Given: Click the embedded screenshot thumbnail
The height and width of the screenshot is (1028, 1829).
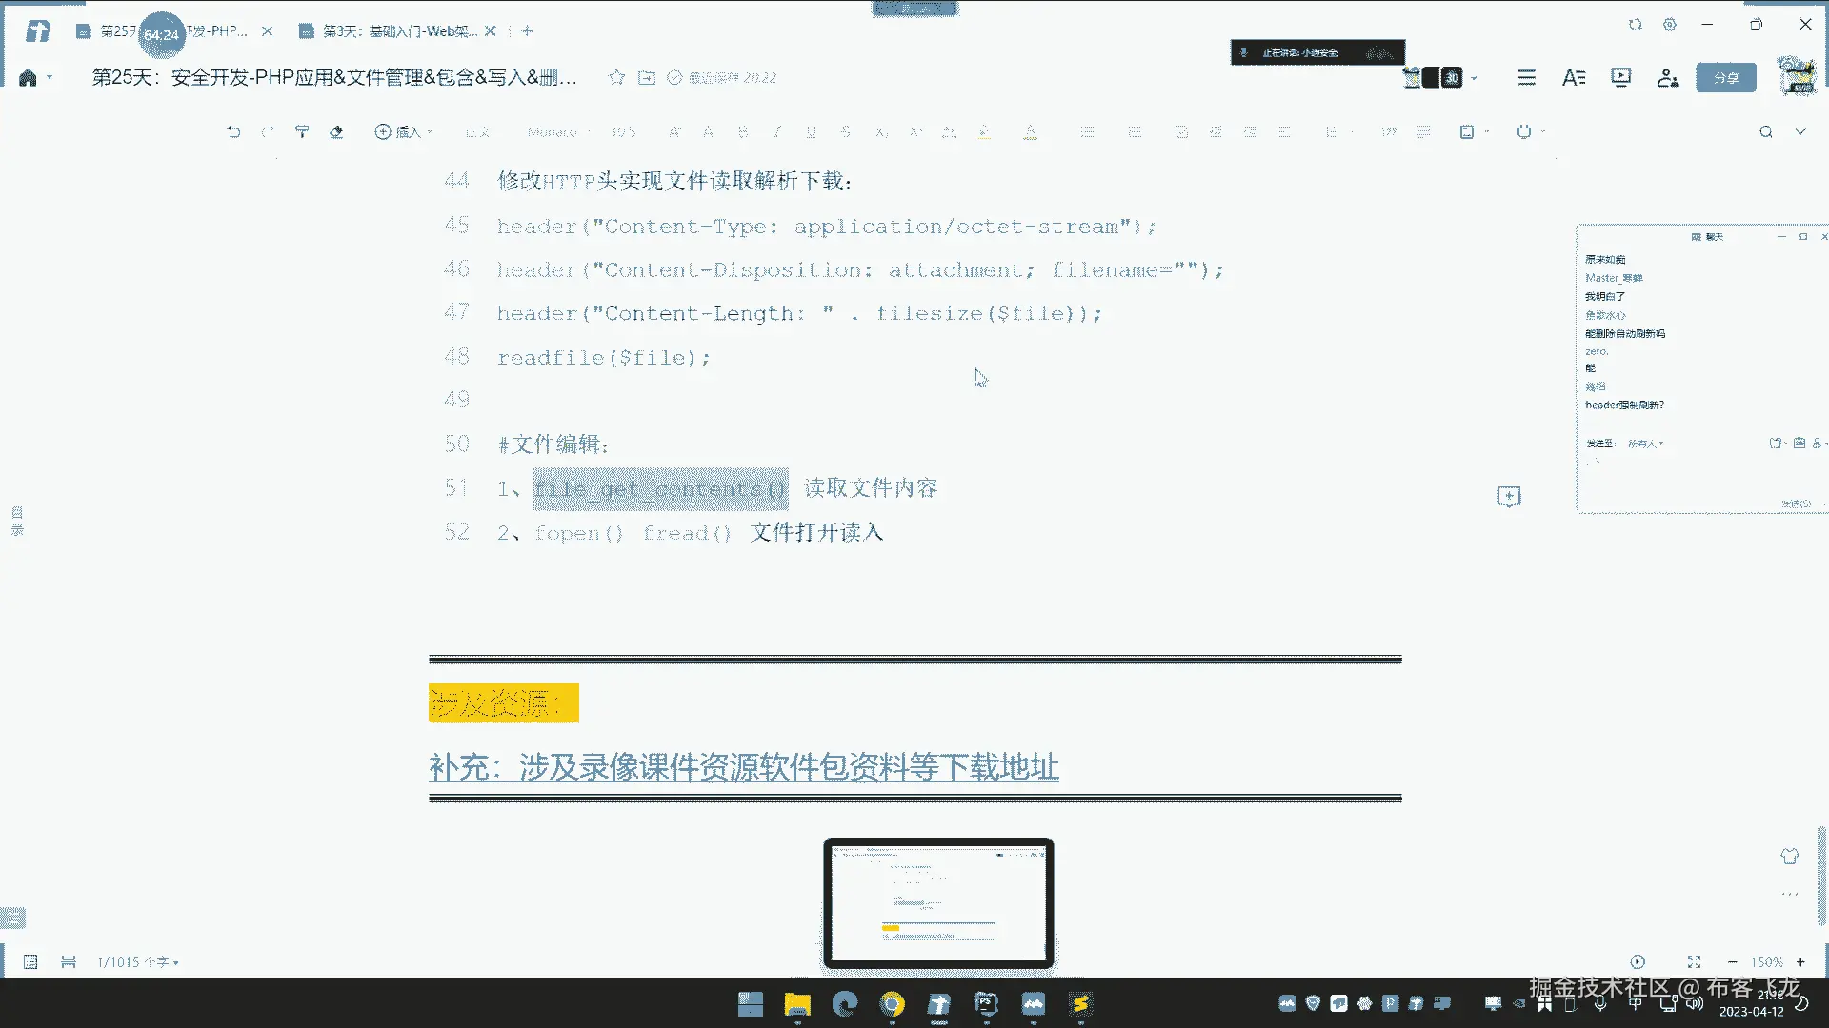Looking at the screenshot, I should pos(938,902).
